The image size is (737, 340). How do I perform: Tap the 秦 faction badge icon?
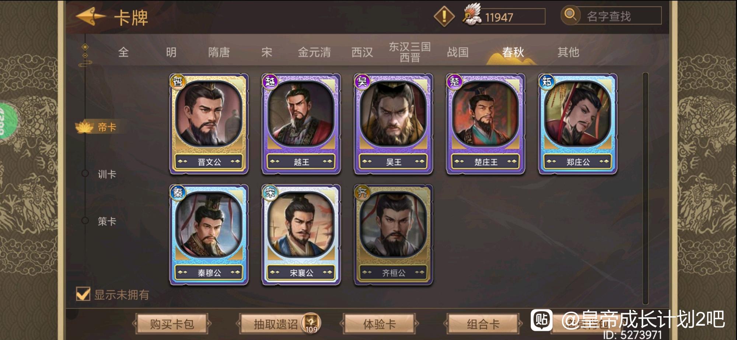[x=178, y=192]
